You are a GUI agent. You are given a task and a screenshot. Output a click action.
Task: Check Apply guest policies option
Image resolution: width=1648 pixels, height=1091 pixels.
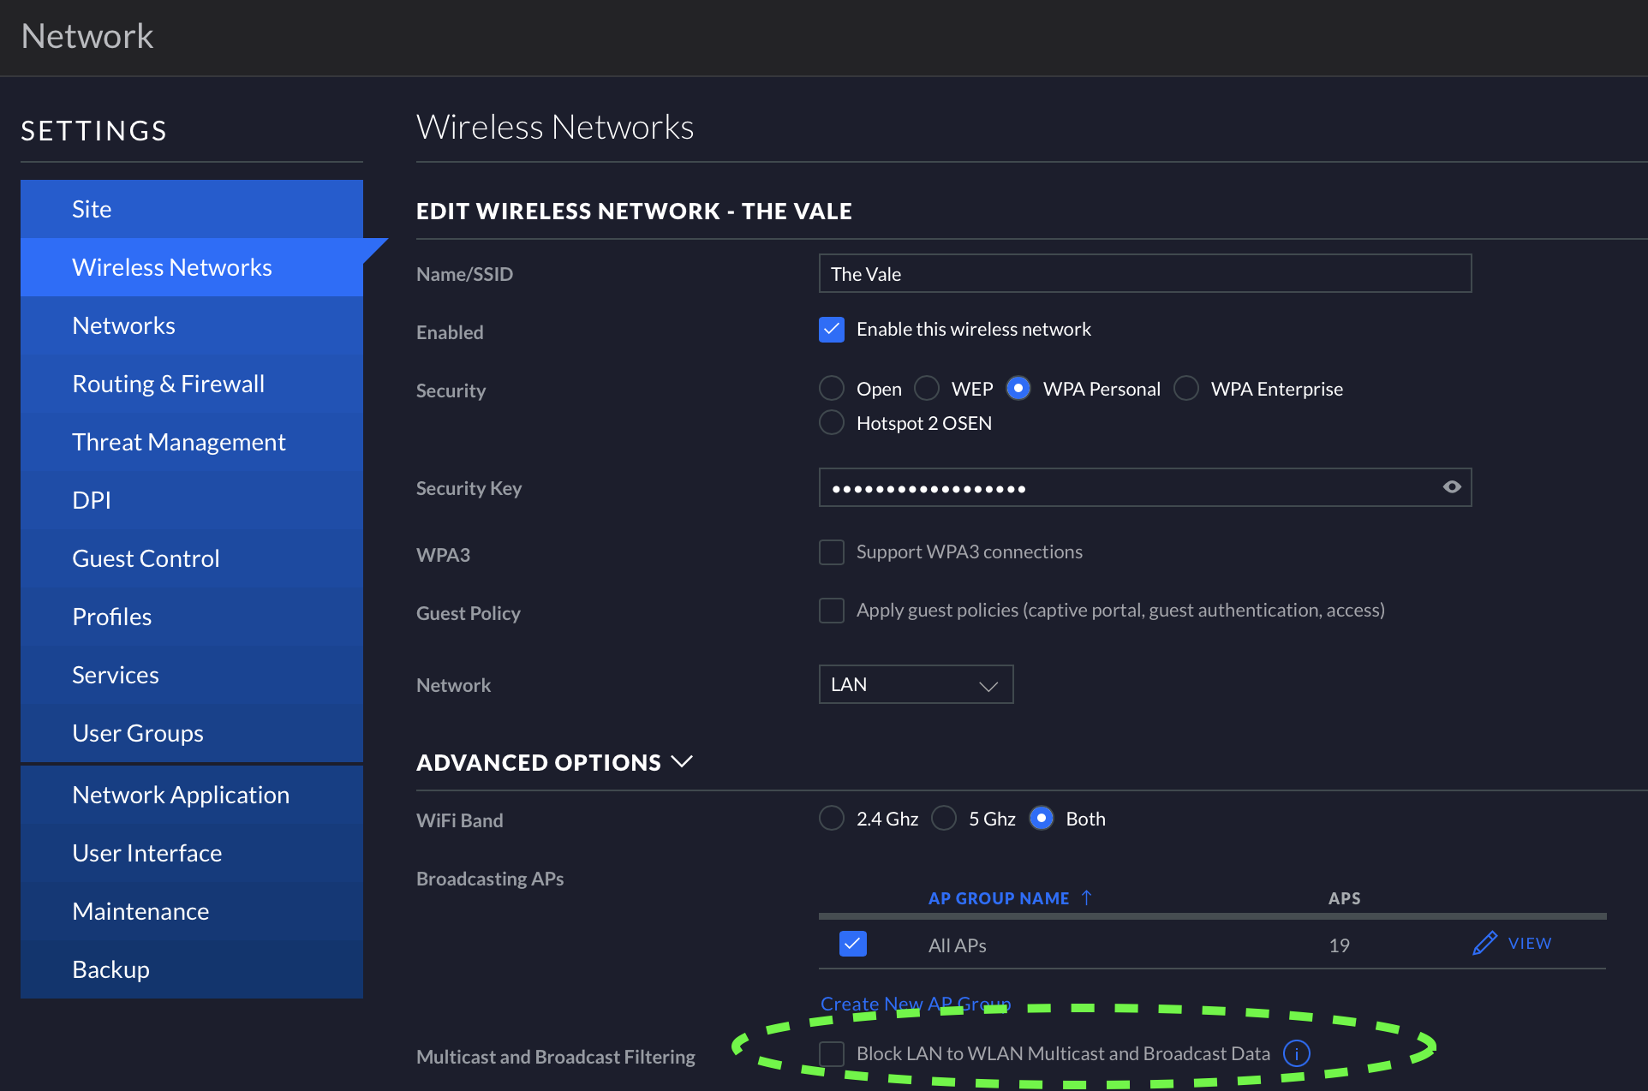click(x=832, y=611)
